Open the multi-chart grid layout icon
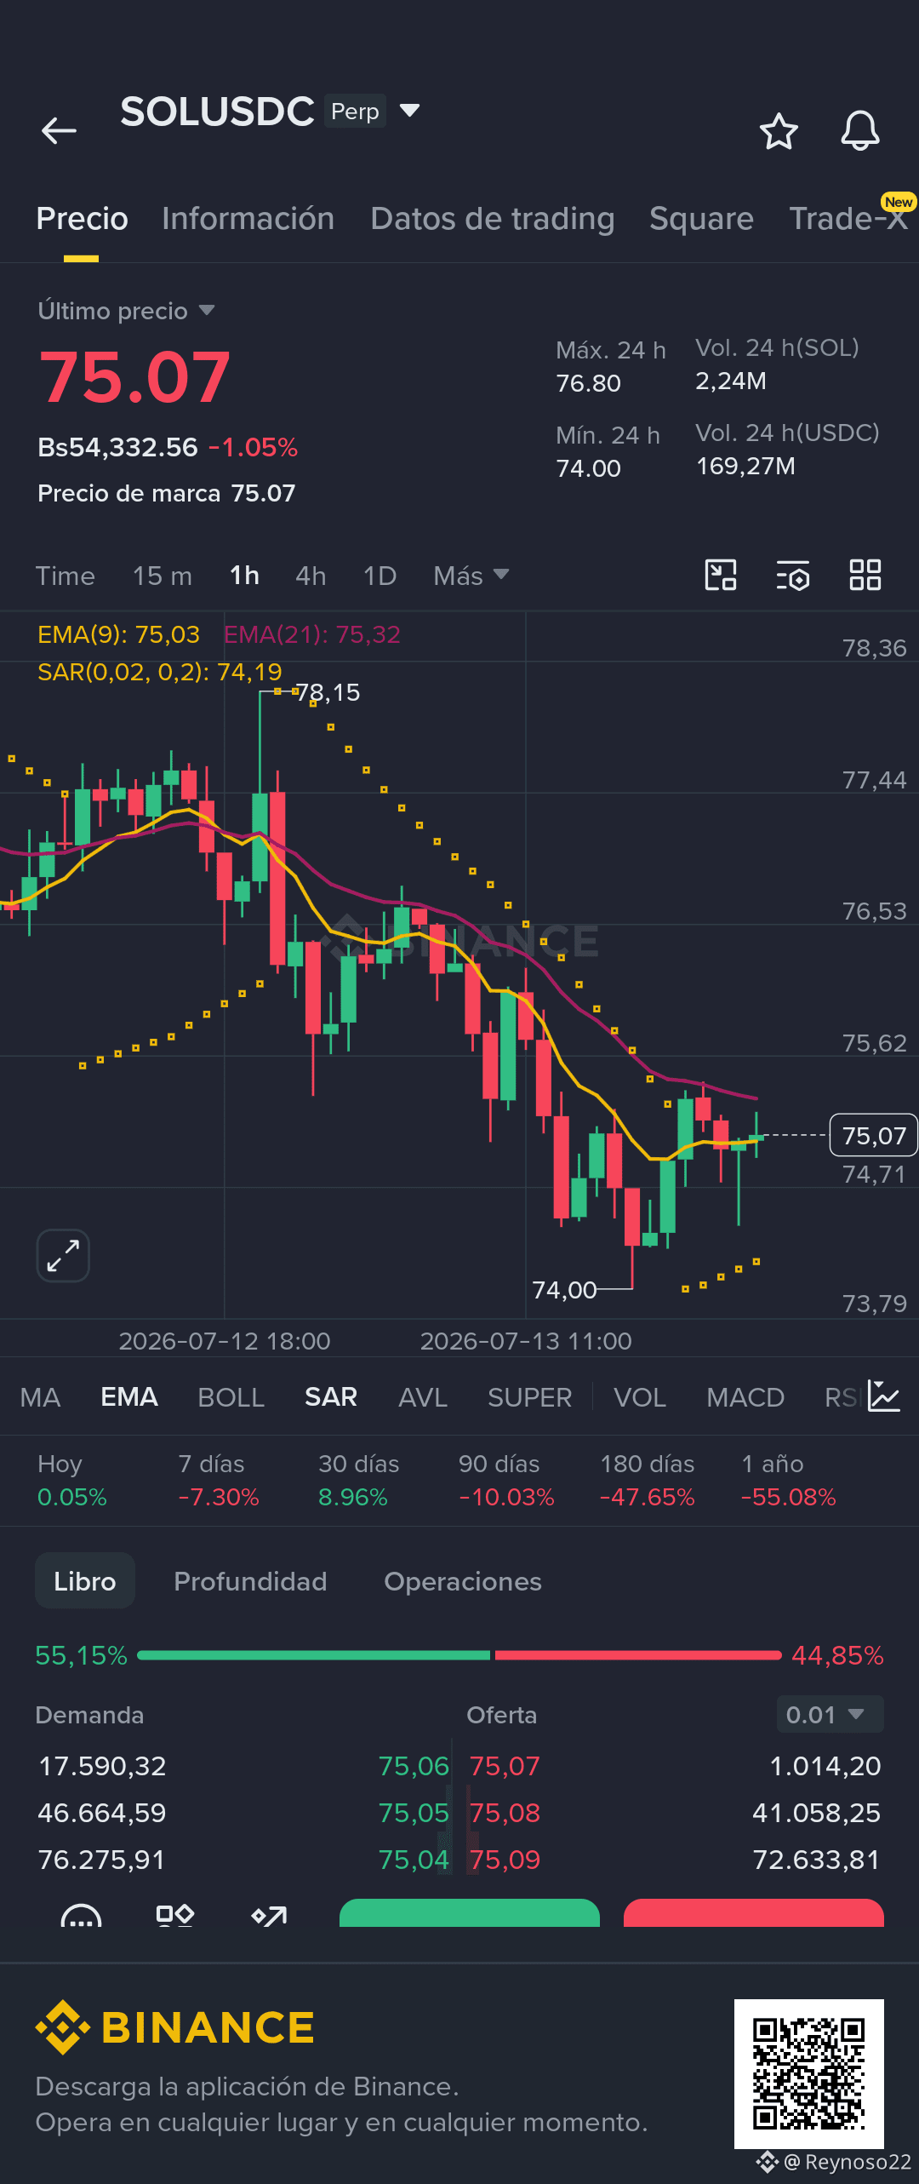The image size is (919, 2184). click(x=865, y=576)
